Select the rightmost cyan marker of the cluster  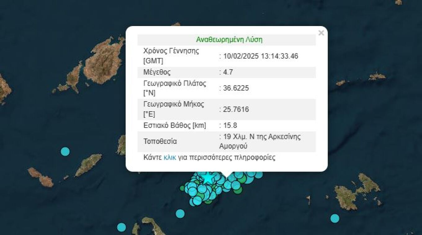pyautogui.click(x=258, y=175)
